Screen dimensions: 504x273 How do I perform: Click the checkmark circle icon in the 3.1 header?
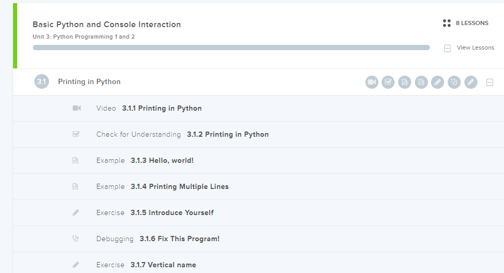[388, 82]
